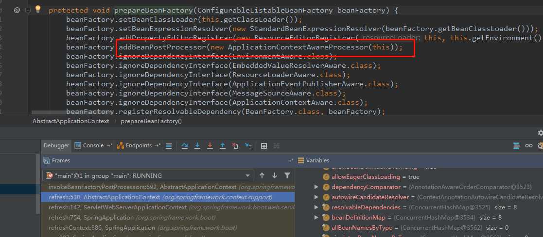Image resolution: width=543 pixels, height=237 pixels.
Task: Select frame invokeBeanFactoryPostProcessors:692
Action: pos(168,187)
